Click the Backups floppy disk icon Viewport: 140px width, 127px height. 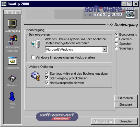tap(12, 78)
